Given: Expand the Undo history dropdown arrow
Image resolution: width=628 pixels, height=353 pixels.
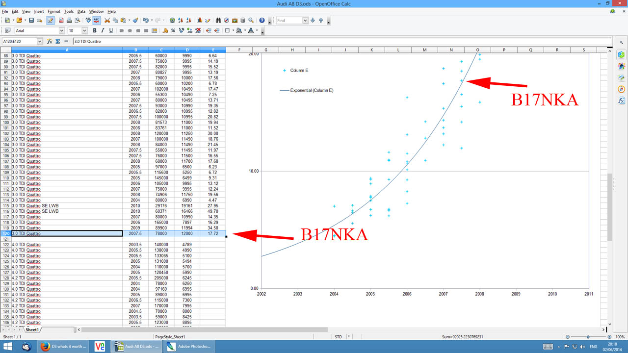Looking at the screenshot, I should pyautogui.click(x=152, y=21).
